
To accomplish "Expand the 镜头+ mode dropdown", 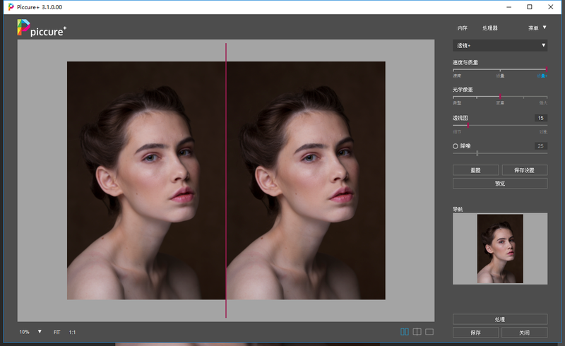I will (x=499, y=46).
